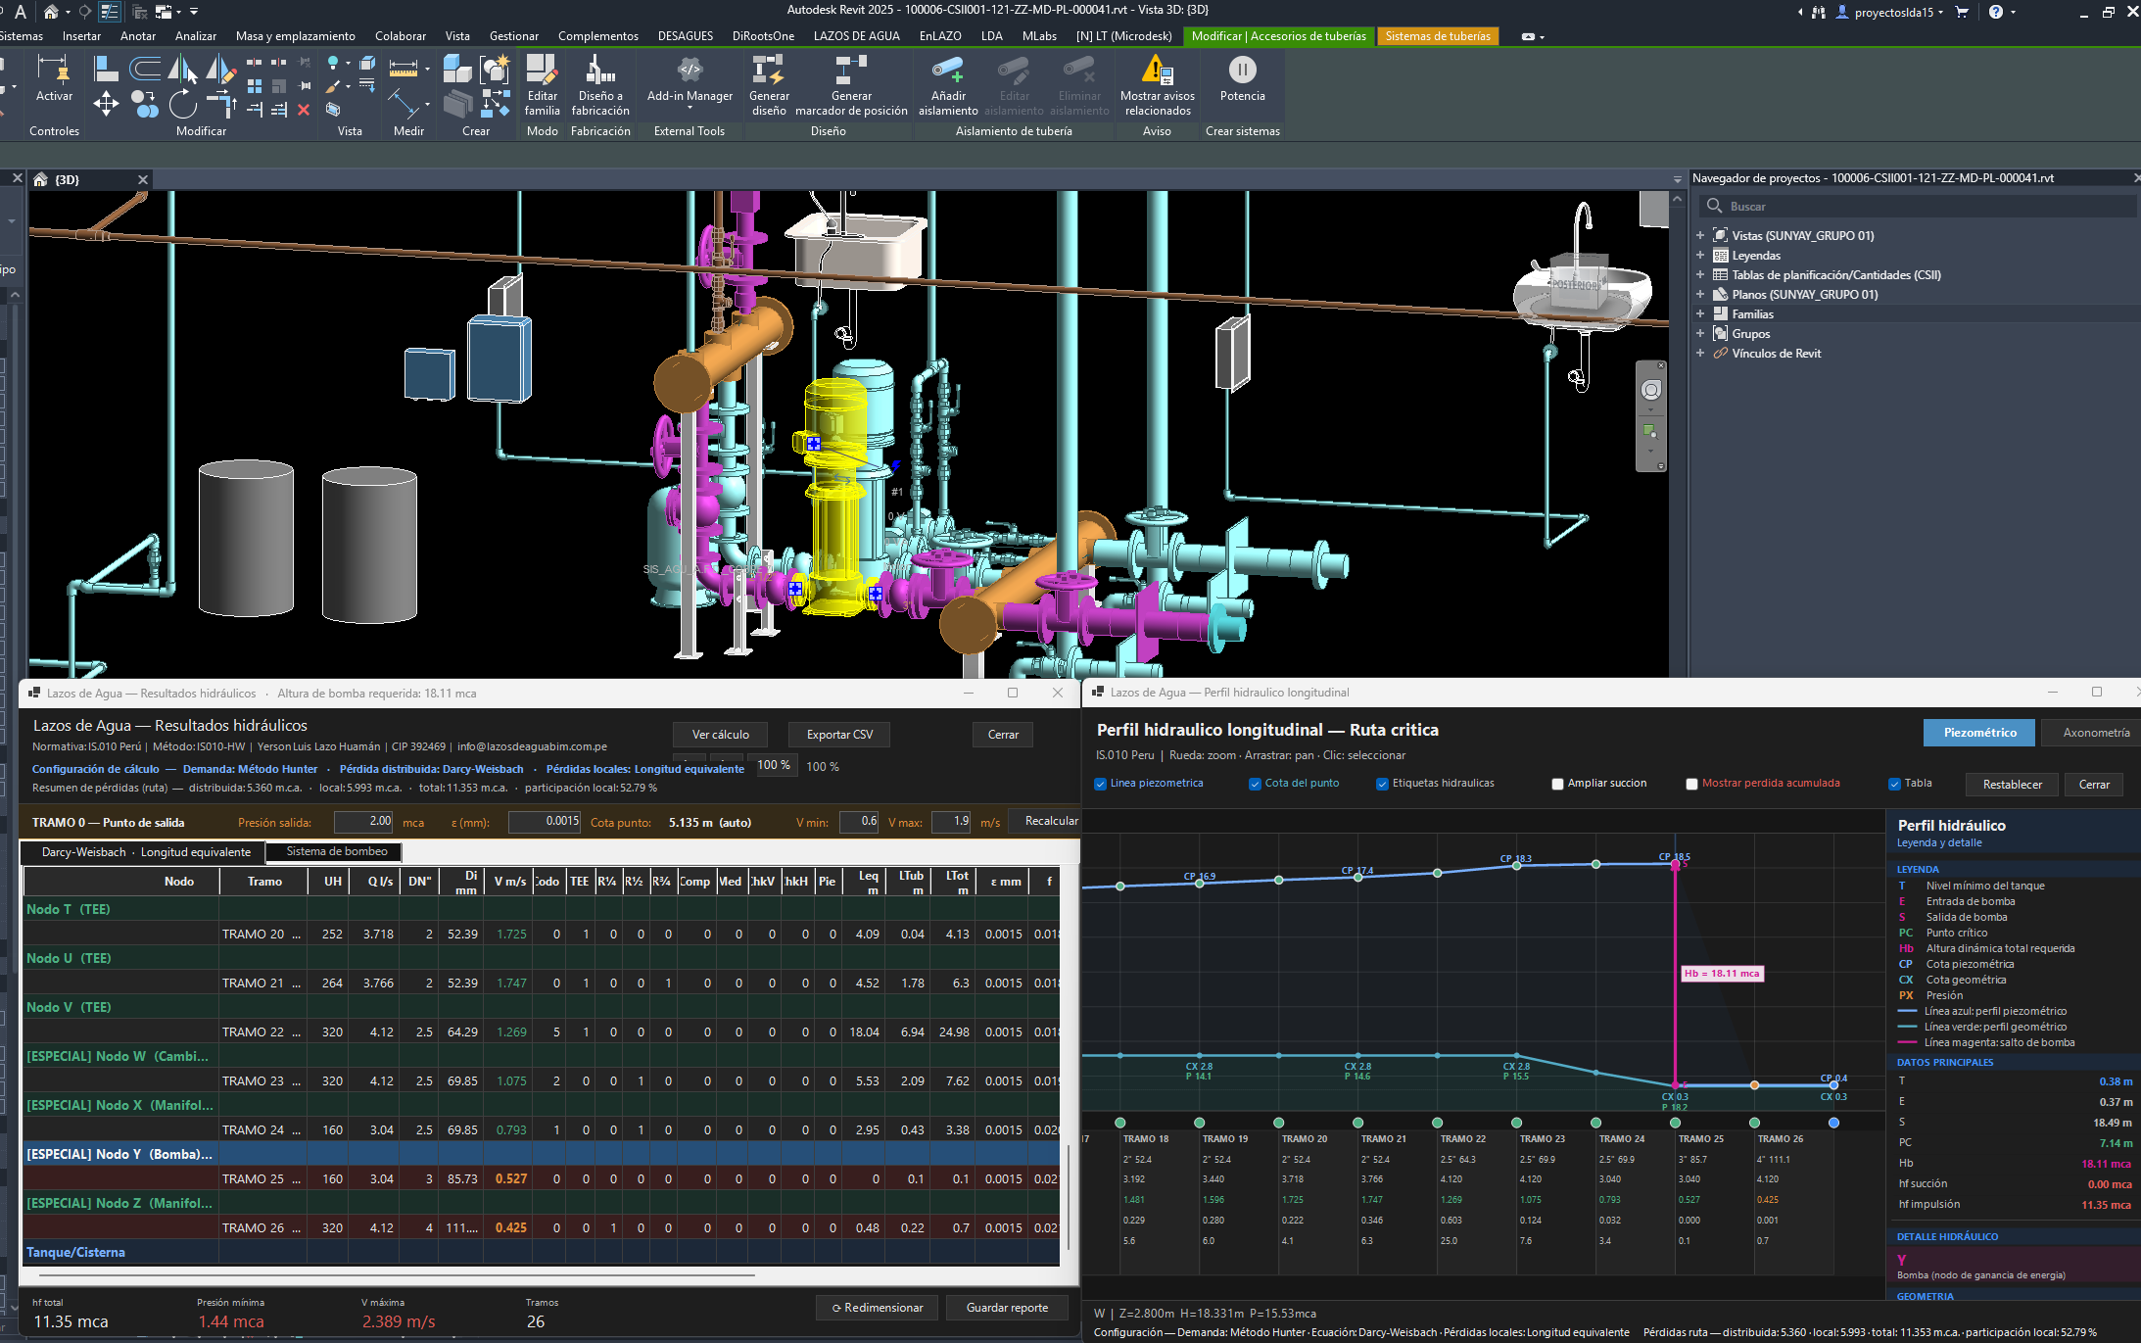The image size is (2141, 1343).
Task: Expand the Familias tree node
Action: coord(1700,313)
